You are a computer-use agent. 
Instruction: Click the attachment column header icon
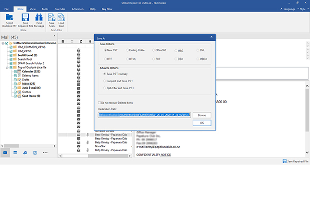90,41
